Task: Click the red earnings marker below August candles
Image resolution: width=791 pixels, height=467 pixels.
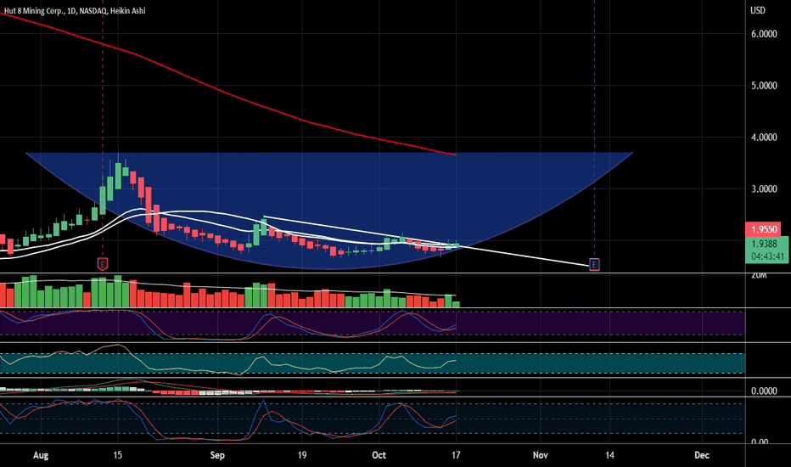Action: [x=103, y=263]
